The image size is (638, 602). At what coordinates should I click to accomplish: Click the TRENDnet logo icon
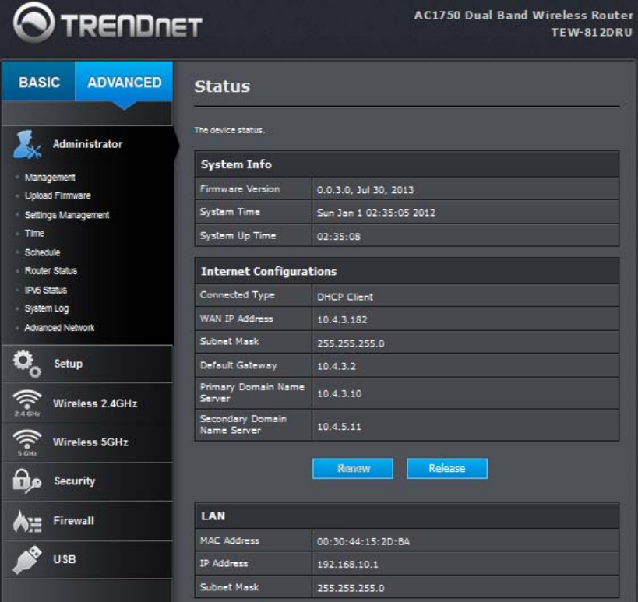(33, 23)
